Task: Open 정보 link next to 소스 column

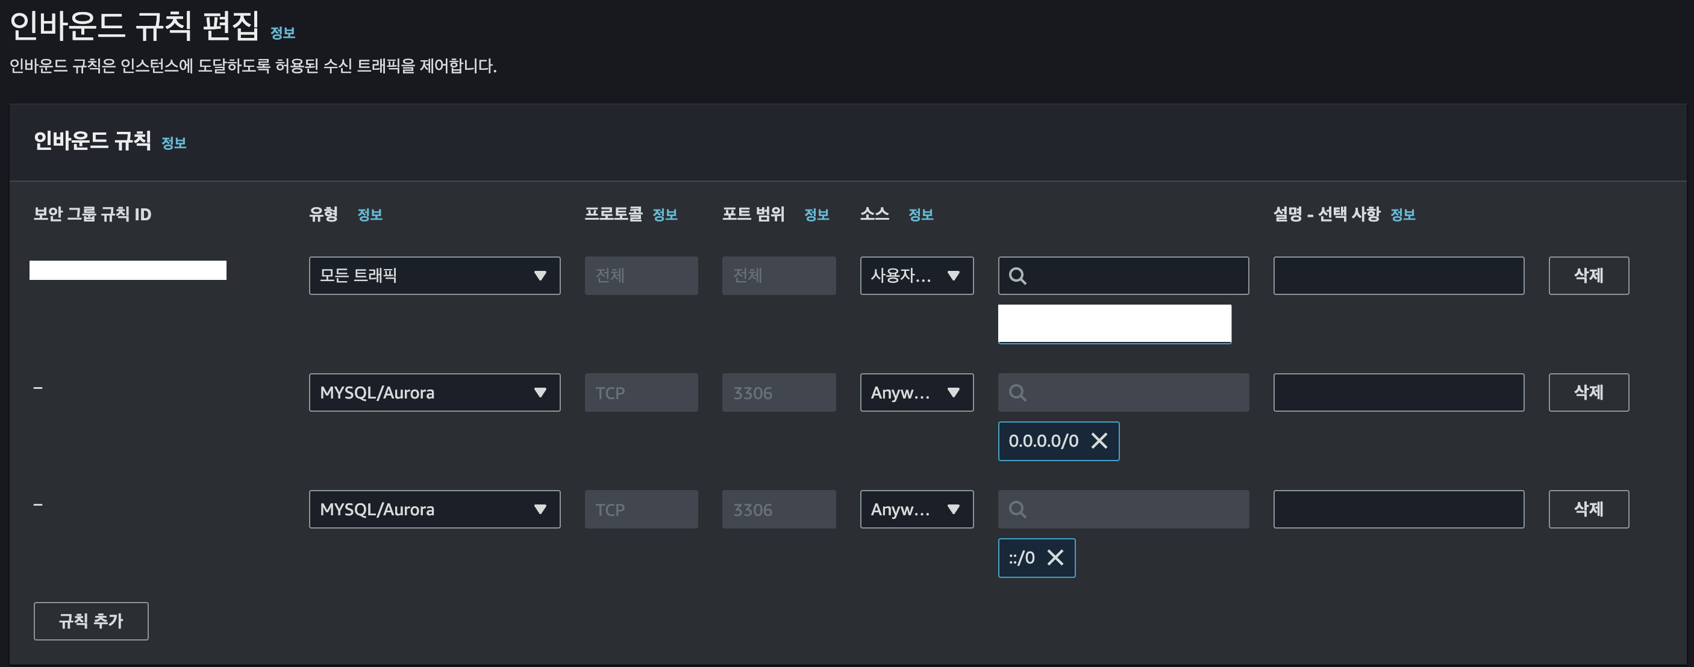Action: tap(920, 214)
